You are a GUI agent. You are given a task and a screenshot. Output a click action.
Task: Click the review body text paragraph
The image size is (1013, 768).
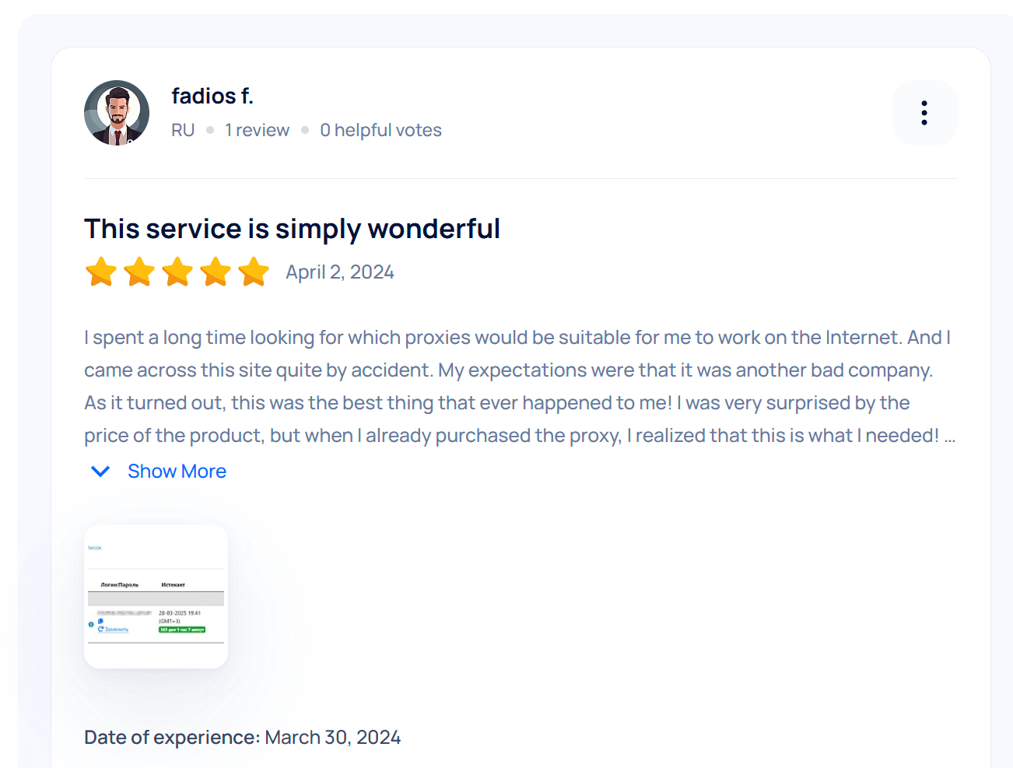point(519,387)
